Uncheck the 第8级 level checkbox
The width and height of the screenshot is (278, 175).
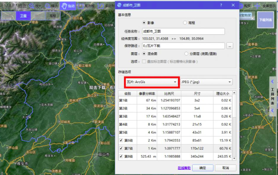121,156
